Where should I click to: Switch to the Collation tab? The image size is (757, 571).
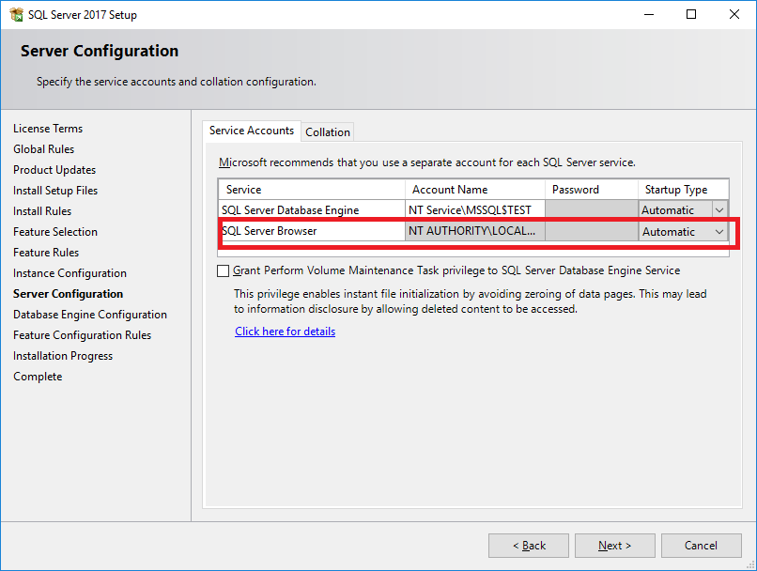coord(328,132)
